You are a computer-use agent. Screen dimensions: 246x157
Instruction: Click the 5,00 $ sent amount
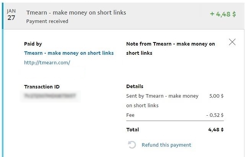point(216,96)
